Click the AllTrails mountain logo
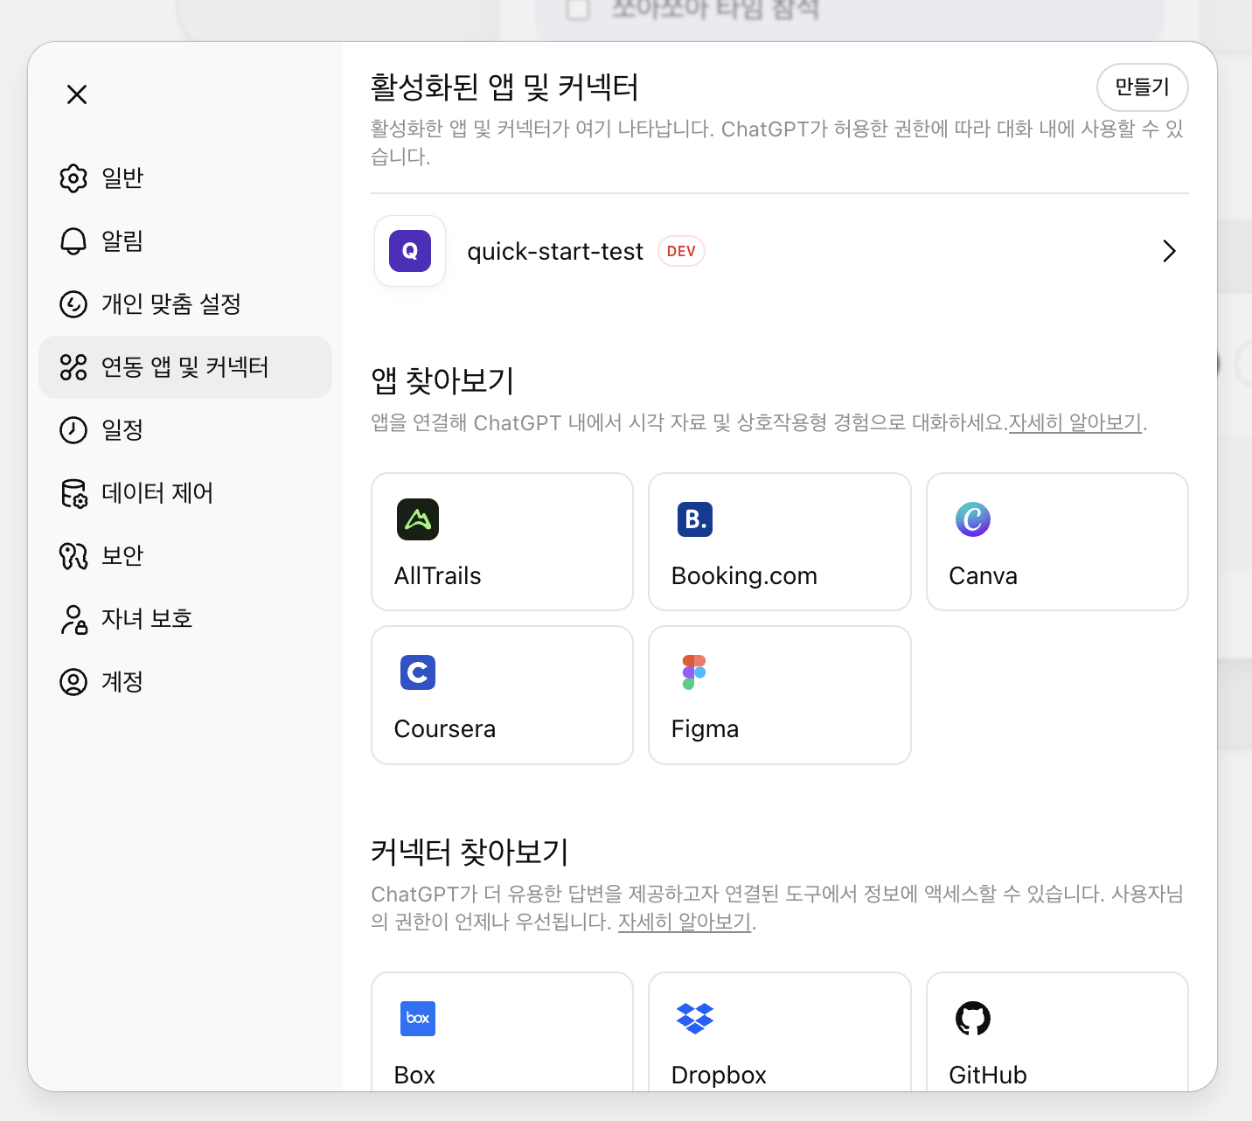The image size is (1252, 1121). coord(418,519)
